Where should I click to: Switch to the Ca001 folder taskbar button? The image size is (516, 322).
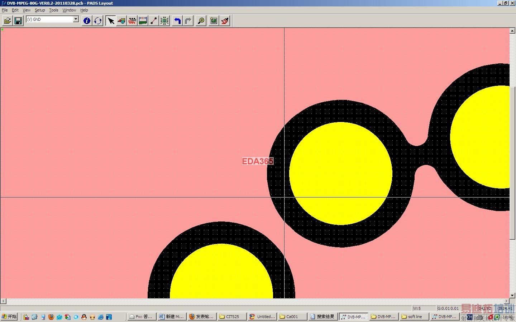(x=292, y=317)
